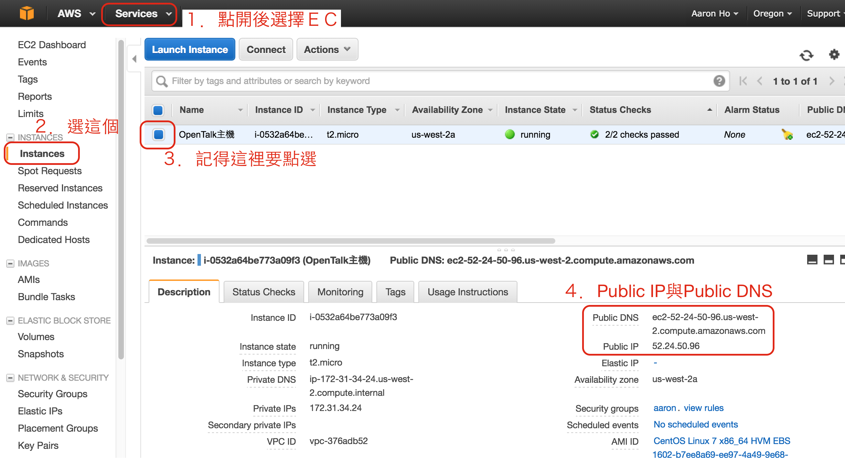Focus the instance filter search field

point(441,81)
